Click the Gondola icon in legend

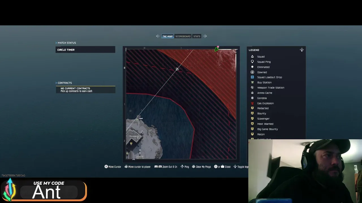tap(252, 98)
